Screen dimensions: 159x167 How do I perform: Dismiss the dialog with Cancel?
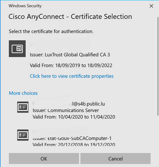pos(116,159)
